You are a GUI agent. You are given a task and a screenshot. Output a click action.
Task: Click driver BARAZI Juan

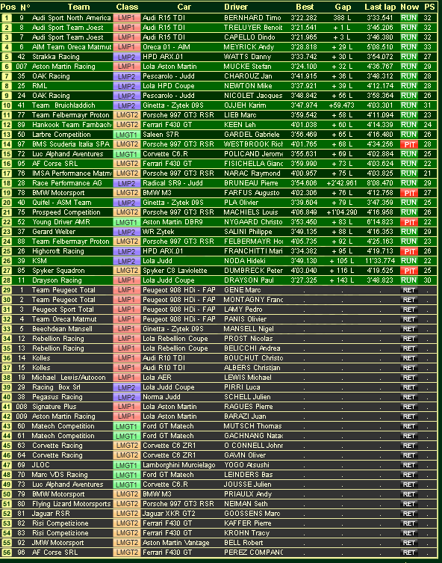click(245, 416)
